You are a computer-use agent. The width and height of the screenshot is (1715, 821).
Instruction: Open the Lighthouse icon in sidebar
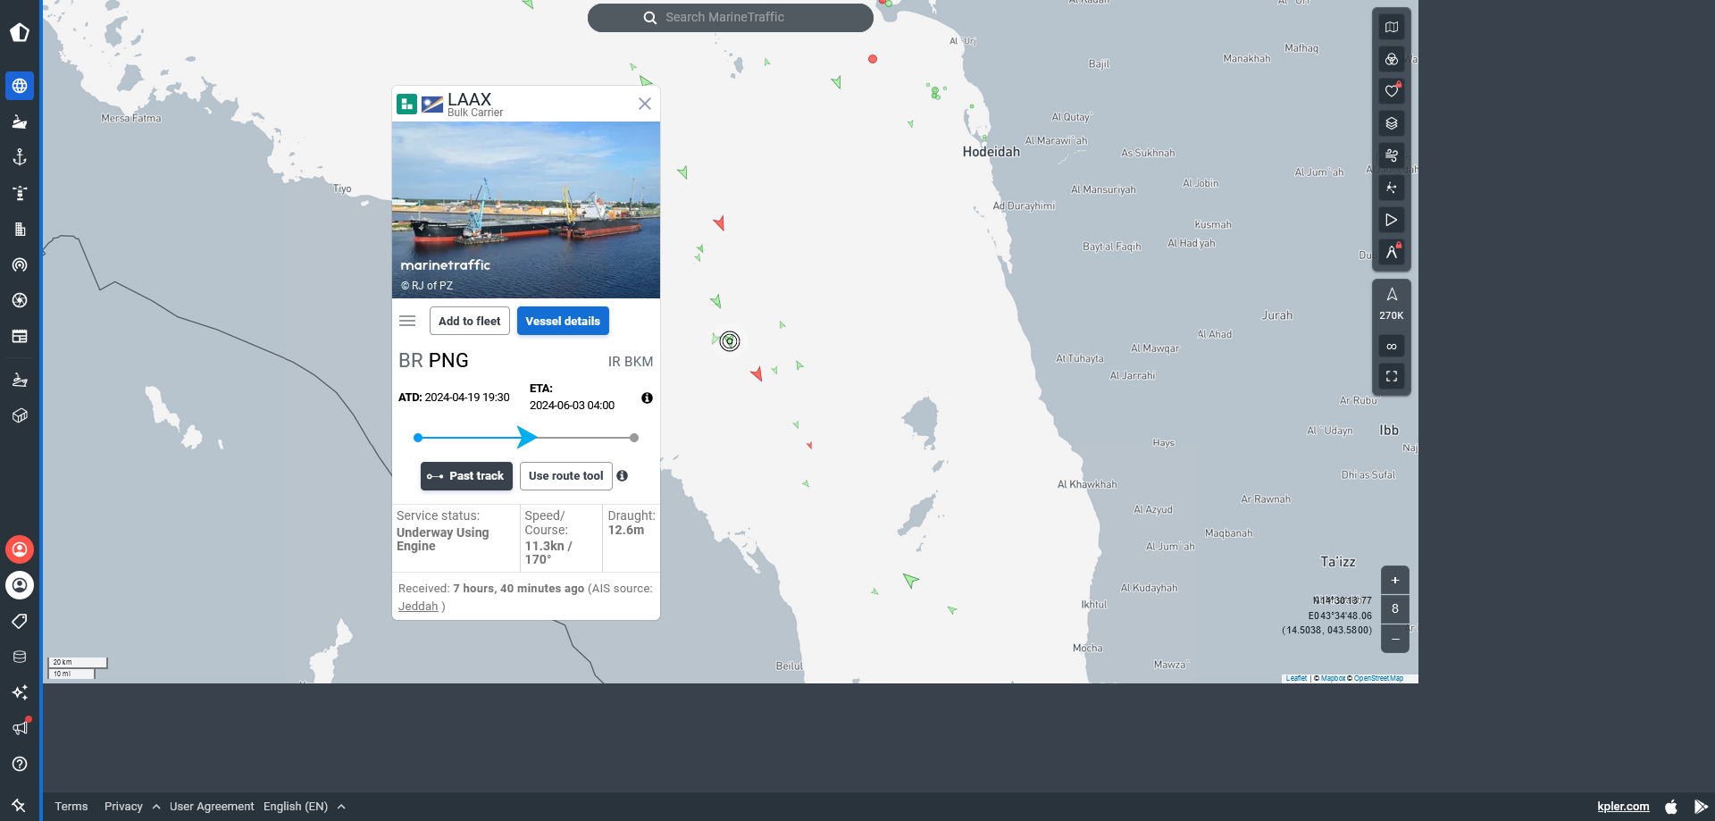click(20, 193)
